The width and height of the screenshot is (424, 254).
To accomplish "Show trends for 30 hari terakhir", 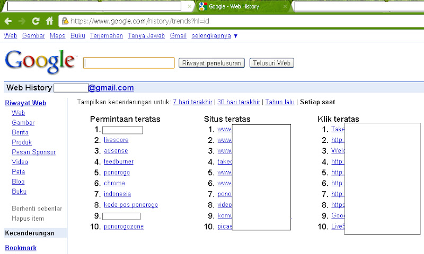I will pyautogui.click(x=239, y=102).
